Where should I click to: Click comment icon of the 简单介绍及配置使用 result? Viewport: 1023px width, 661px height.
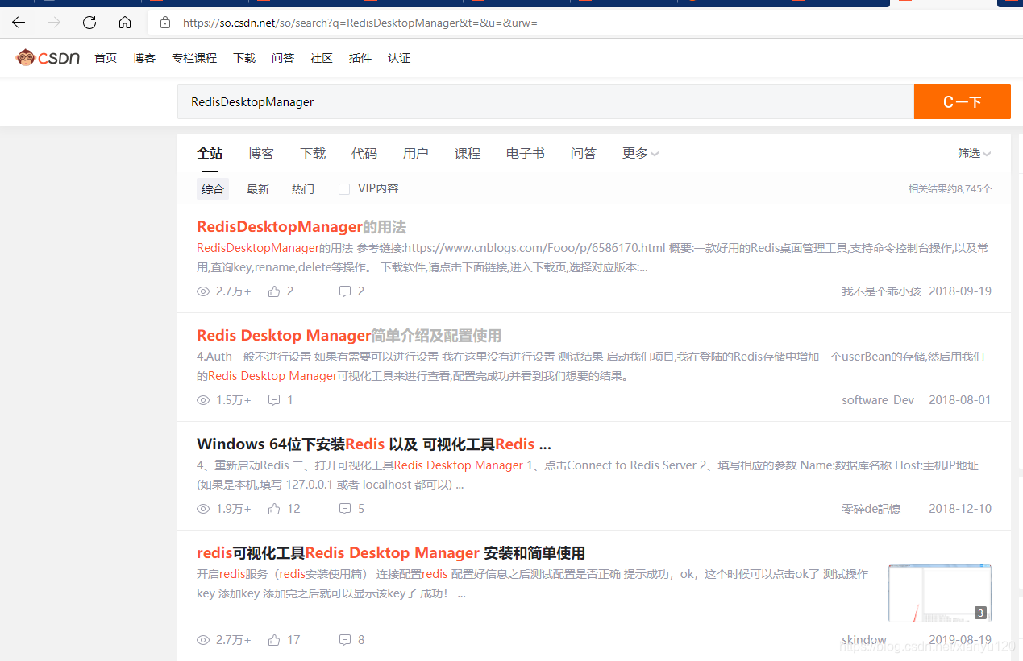(274, 400)
